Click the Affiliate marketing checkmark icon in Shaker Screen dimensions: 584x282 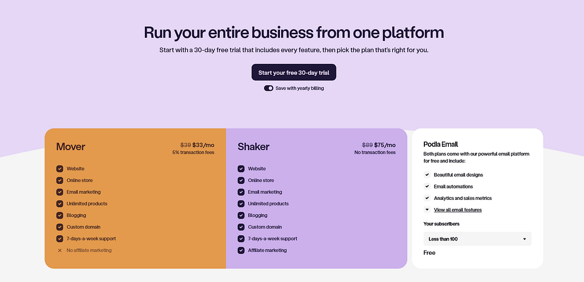pos(241,250)
